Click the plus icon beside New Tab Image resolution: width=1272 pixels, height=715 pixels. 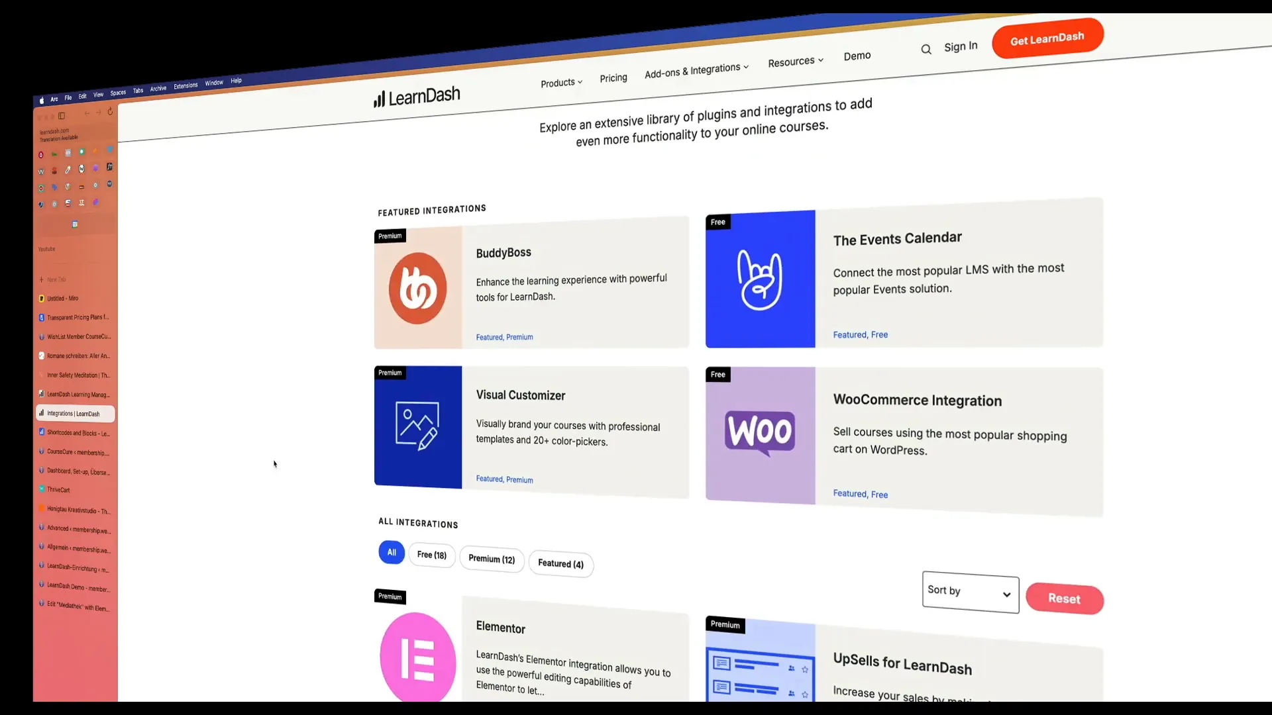[x=41, y=279]
